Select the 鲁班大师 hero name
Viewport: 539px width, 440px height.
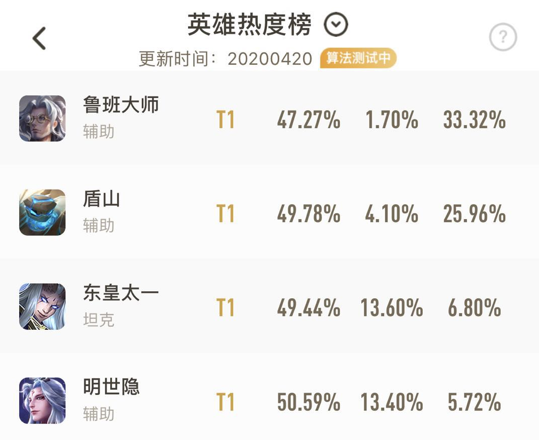click(121, 105)
